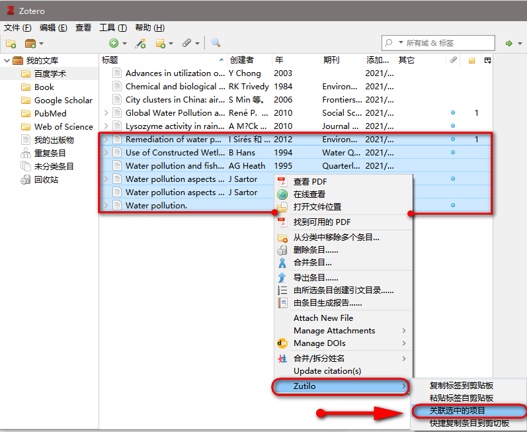The height and width of the screenshot is (432, 527).
Task: Choose 由所选条目创建引文目录 menu entry
Action: [343, 290]
